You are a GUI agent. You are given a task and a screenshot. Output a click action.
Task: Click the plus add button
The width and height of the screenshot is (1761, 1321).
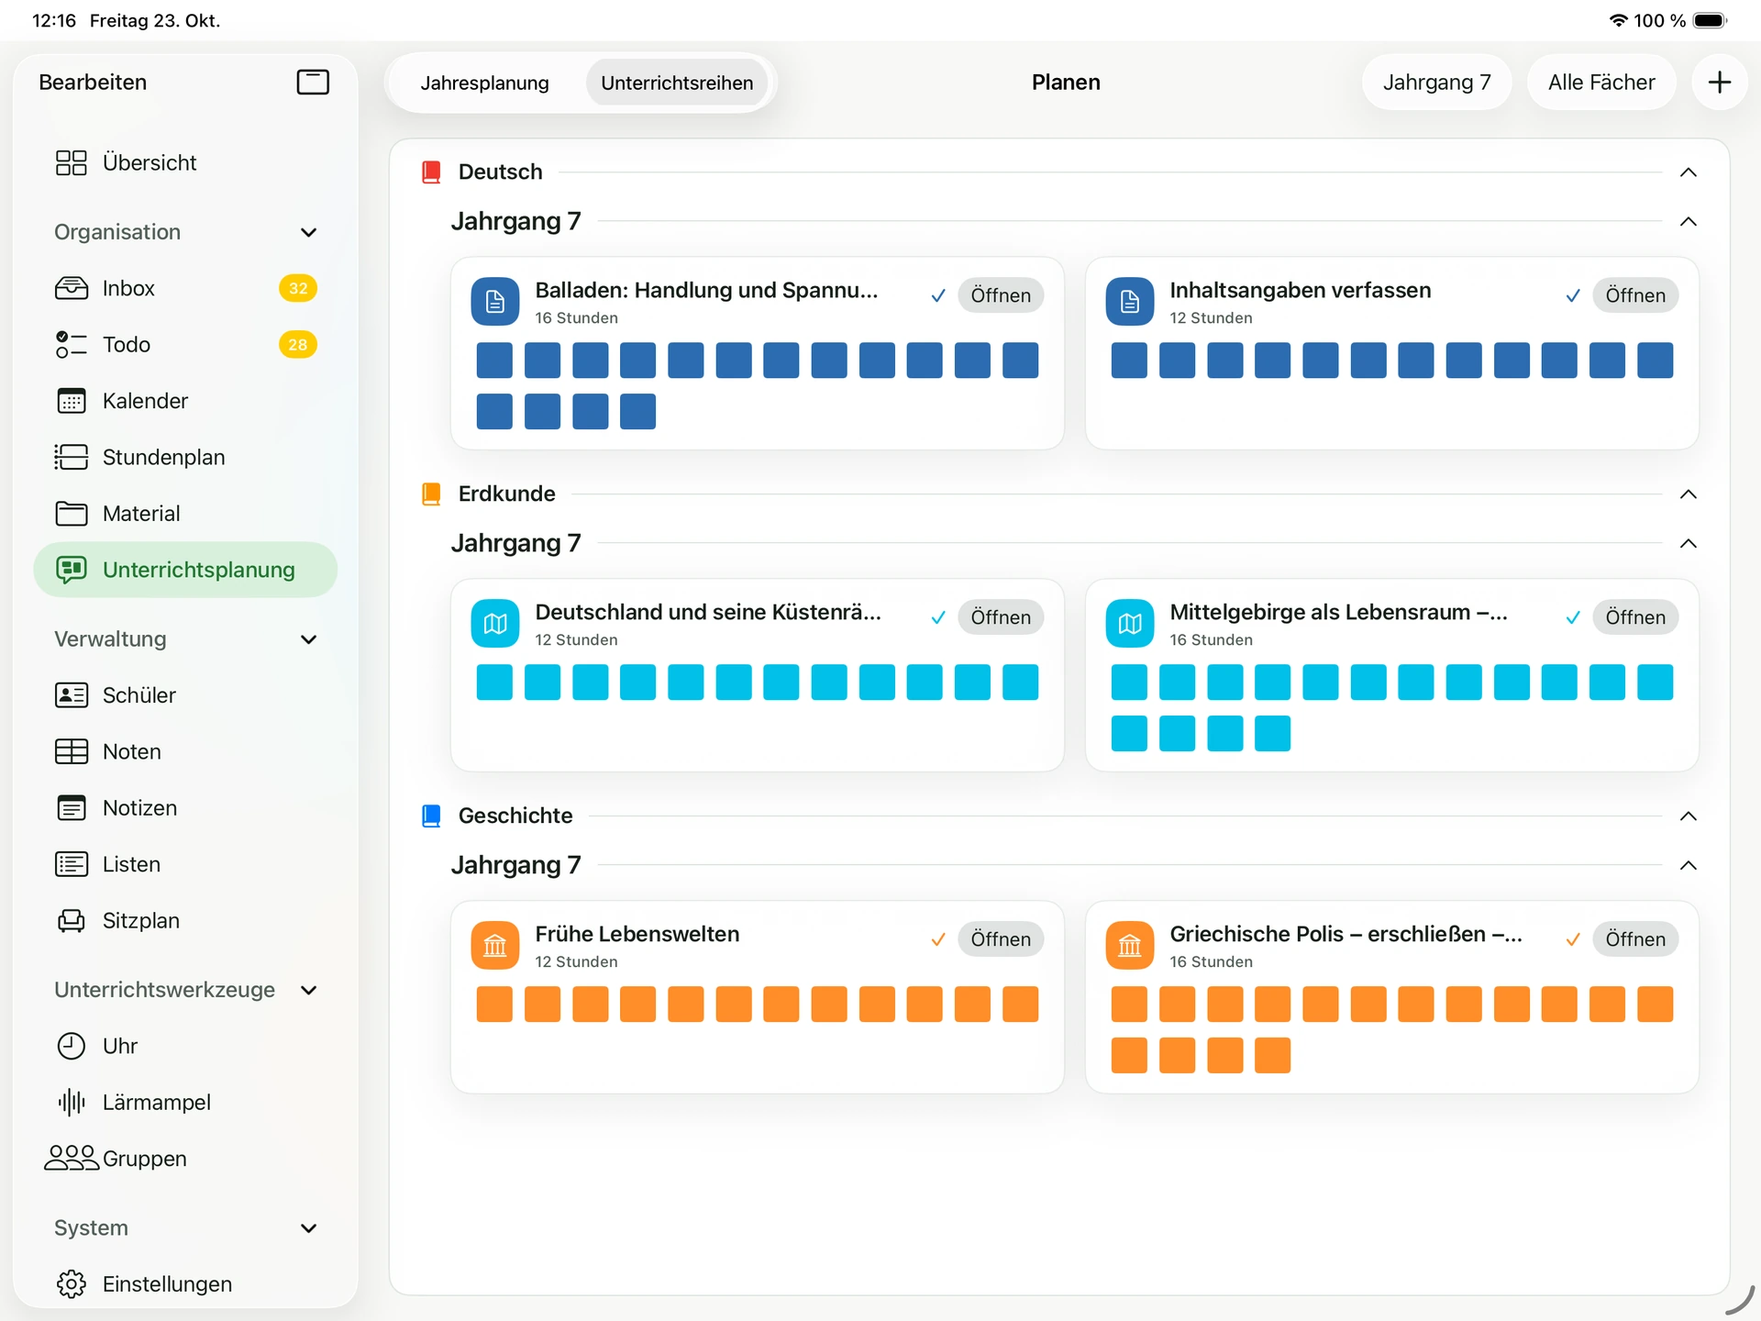pyautogui.click(x=1719, y=83)
